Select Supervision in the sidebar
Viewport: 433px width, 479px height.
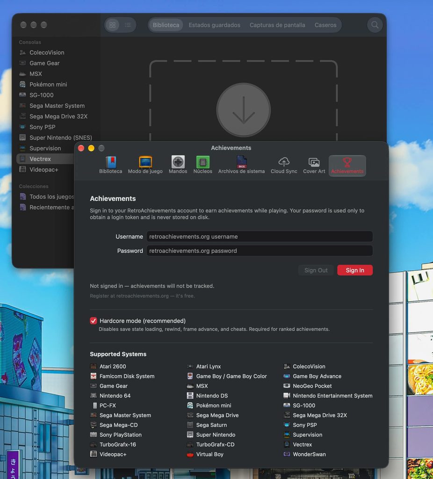[45, 148]
